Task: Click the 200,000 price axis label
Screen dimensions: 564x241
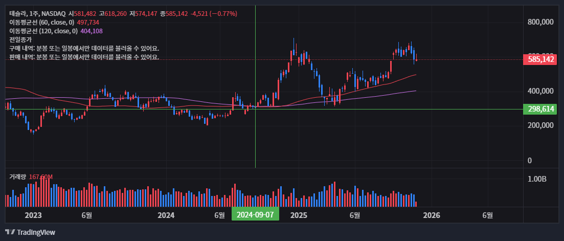Action: [541, 125]
